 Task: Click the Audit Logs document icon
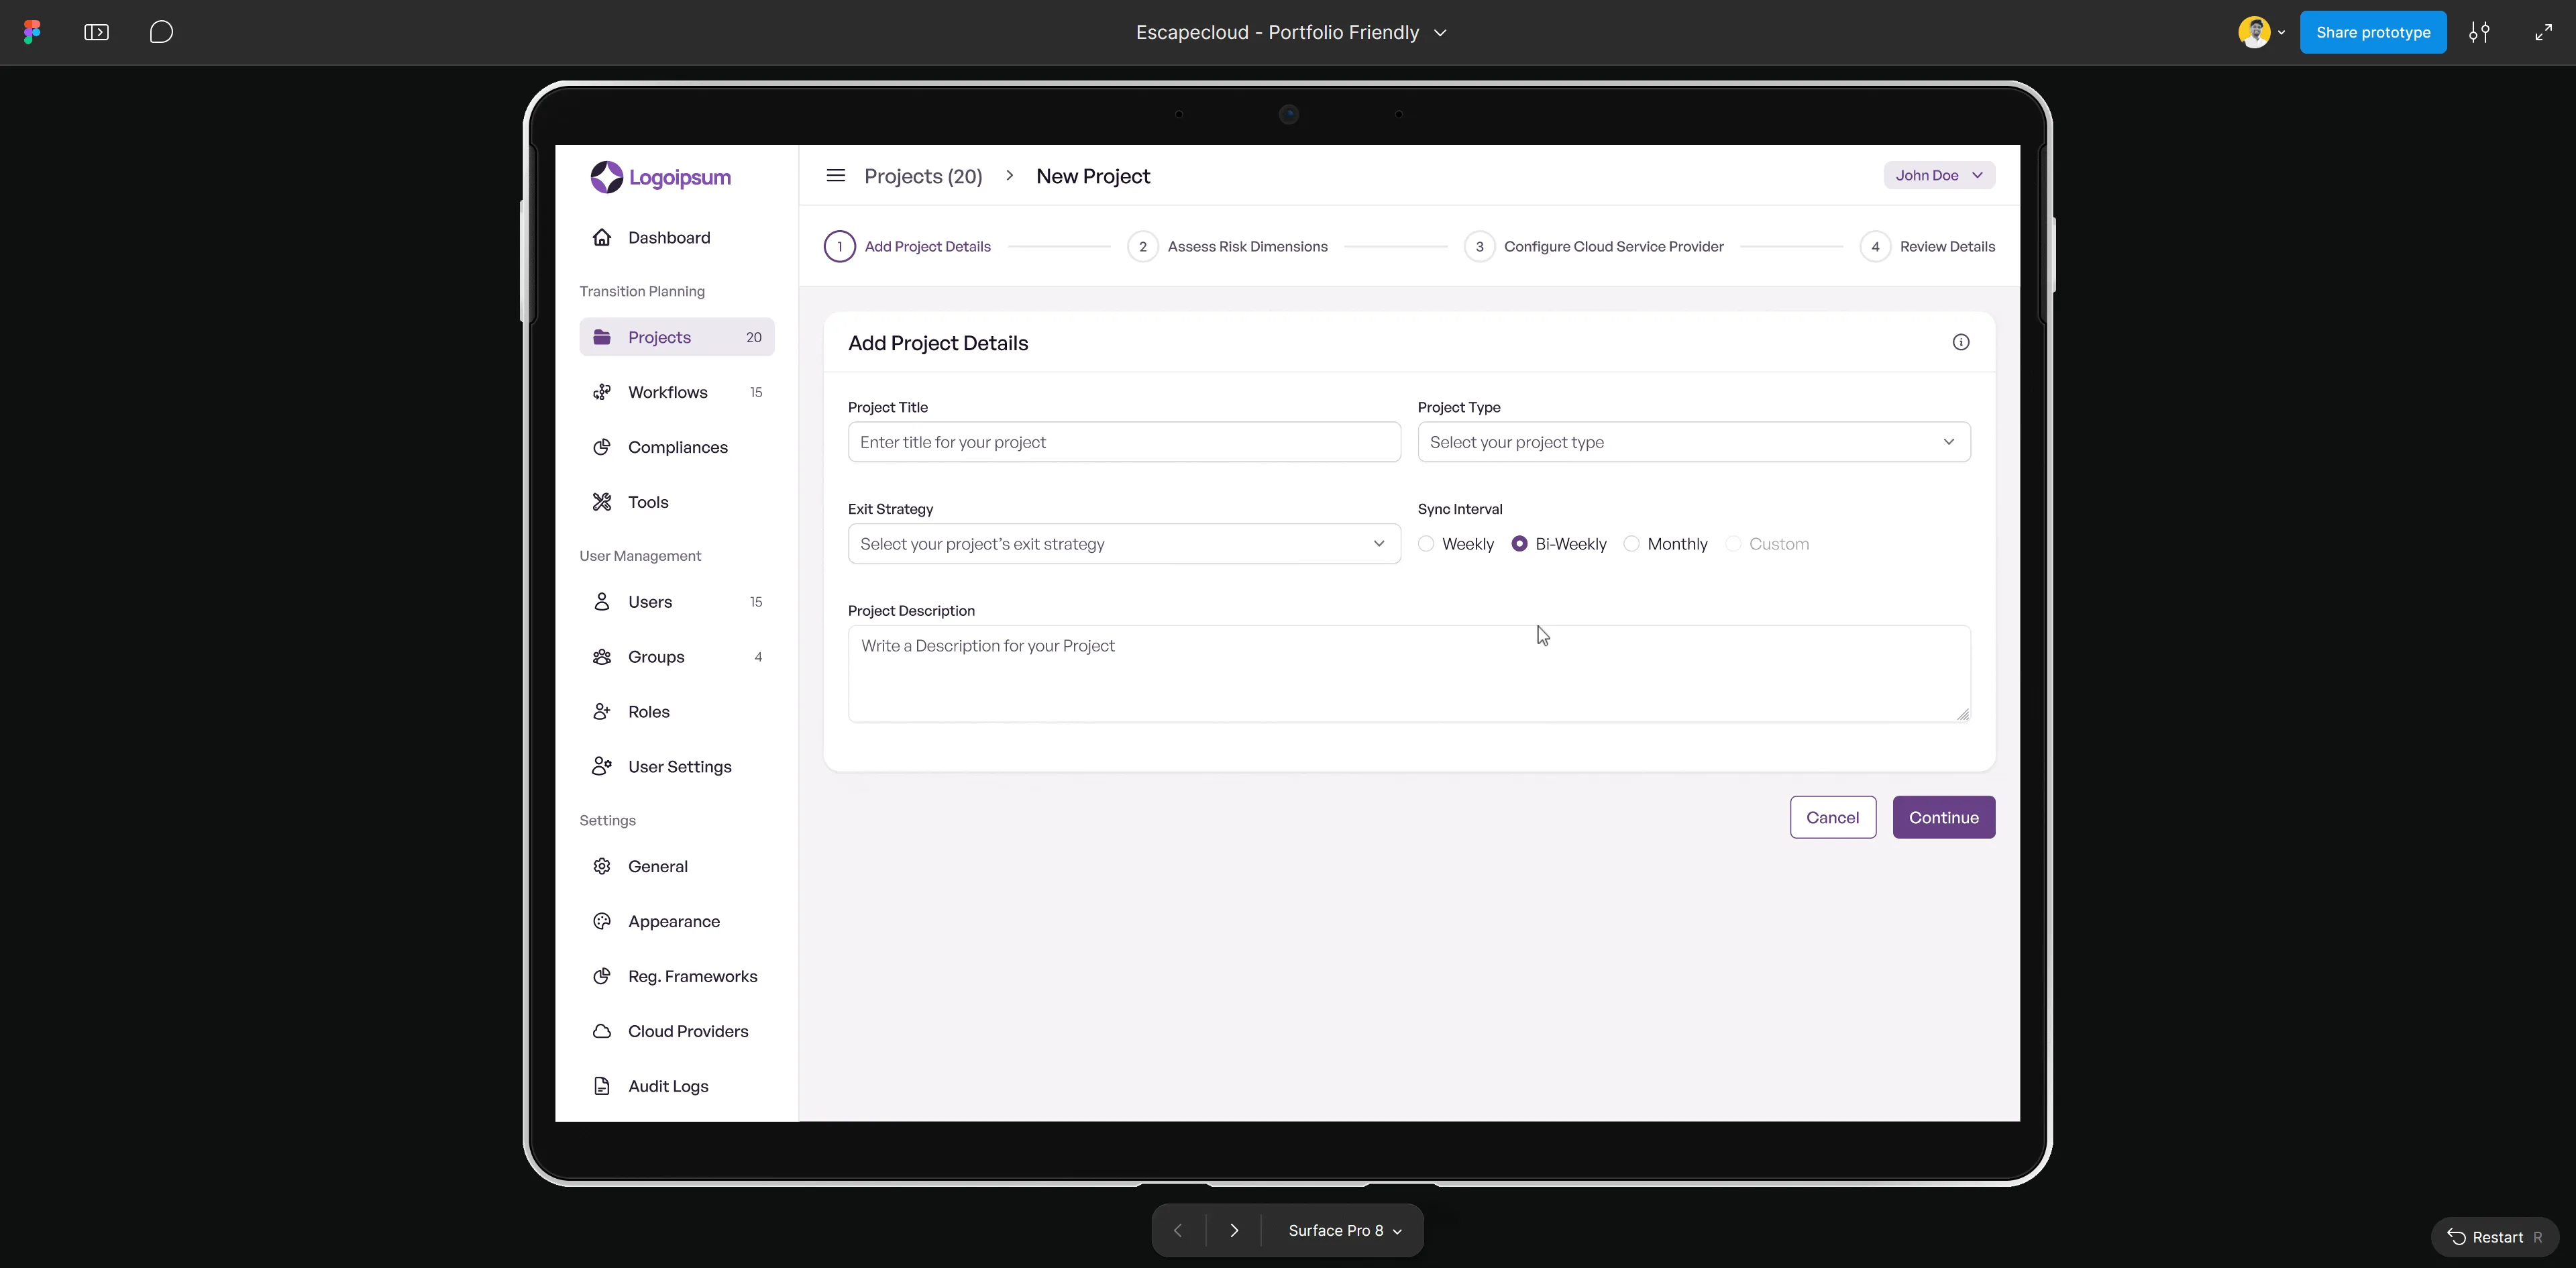[x=601, y=1086]
